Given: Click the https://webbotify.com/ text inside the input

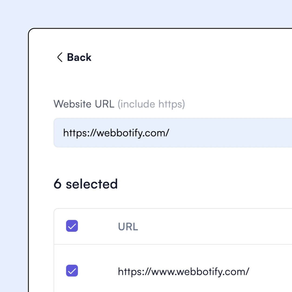Looking at the screenshot, I should point(116,133).
